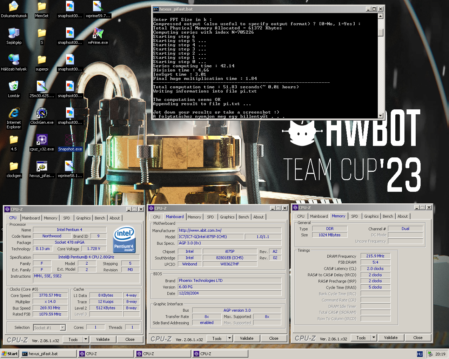
Task: Click Validate in the middle CPU-Z window
Action: [x=247, y=338]
